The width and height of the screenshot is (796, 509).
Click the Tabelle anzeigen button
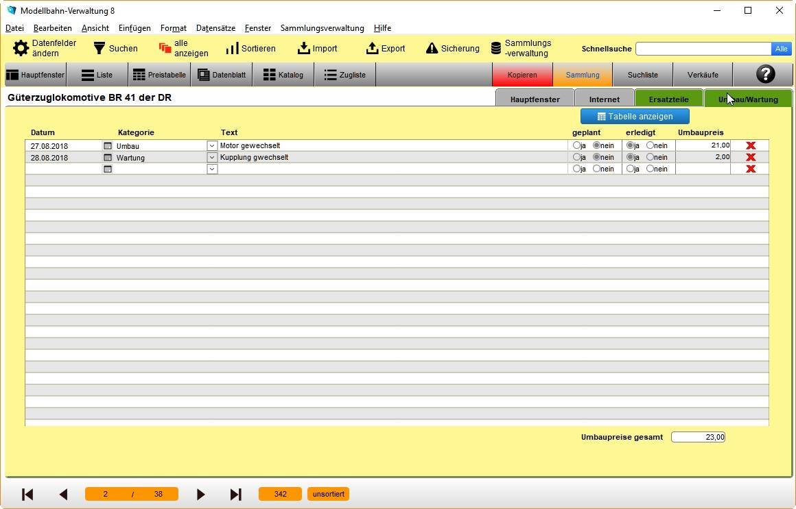pyautogui.click(x=635, y=116)
